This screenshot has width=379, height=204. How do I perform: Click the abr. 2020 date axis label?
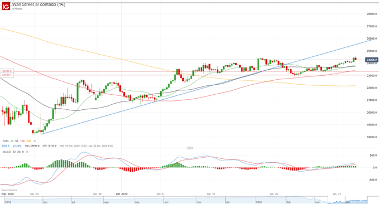(122, 194)
